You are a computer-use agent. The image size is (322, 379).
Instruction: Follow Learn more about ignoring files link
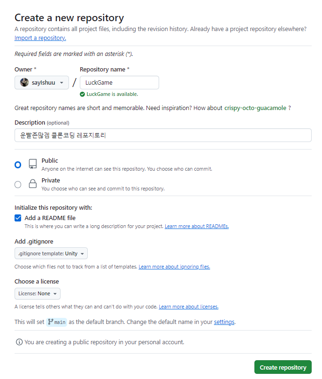(174, 267)
